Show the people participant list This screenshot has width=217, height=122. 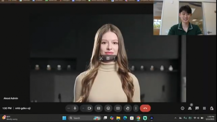190,108
